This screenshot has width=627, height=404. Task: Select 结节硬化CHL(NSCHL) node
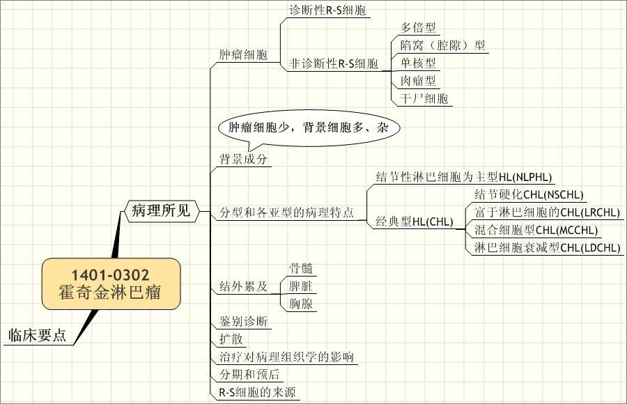[529, 195]
